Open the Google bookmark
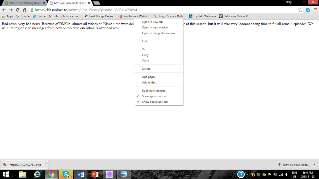 pos(23,16)
